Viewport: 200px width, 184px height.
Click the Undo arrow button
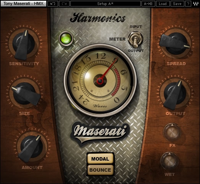pyautogui.click(x=53, y=3)
